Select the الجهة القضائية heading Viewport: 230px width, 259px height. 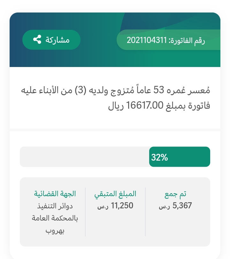(x=55, y=194)
